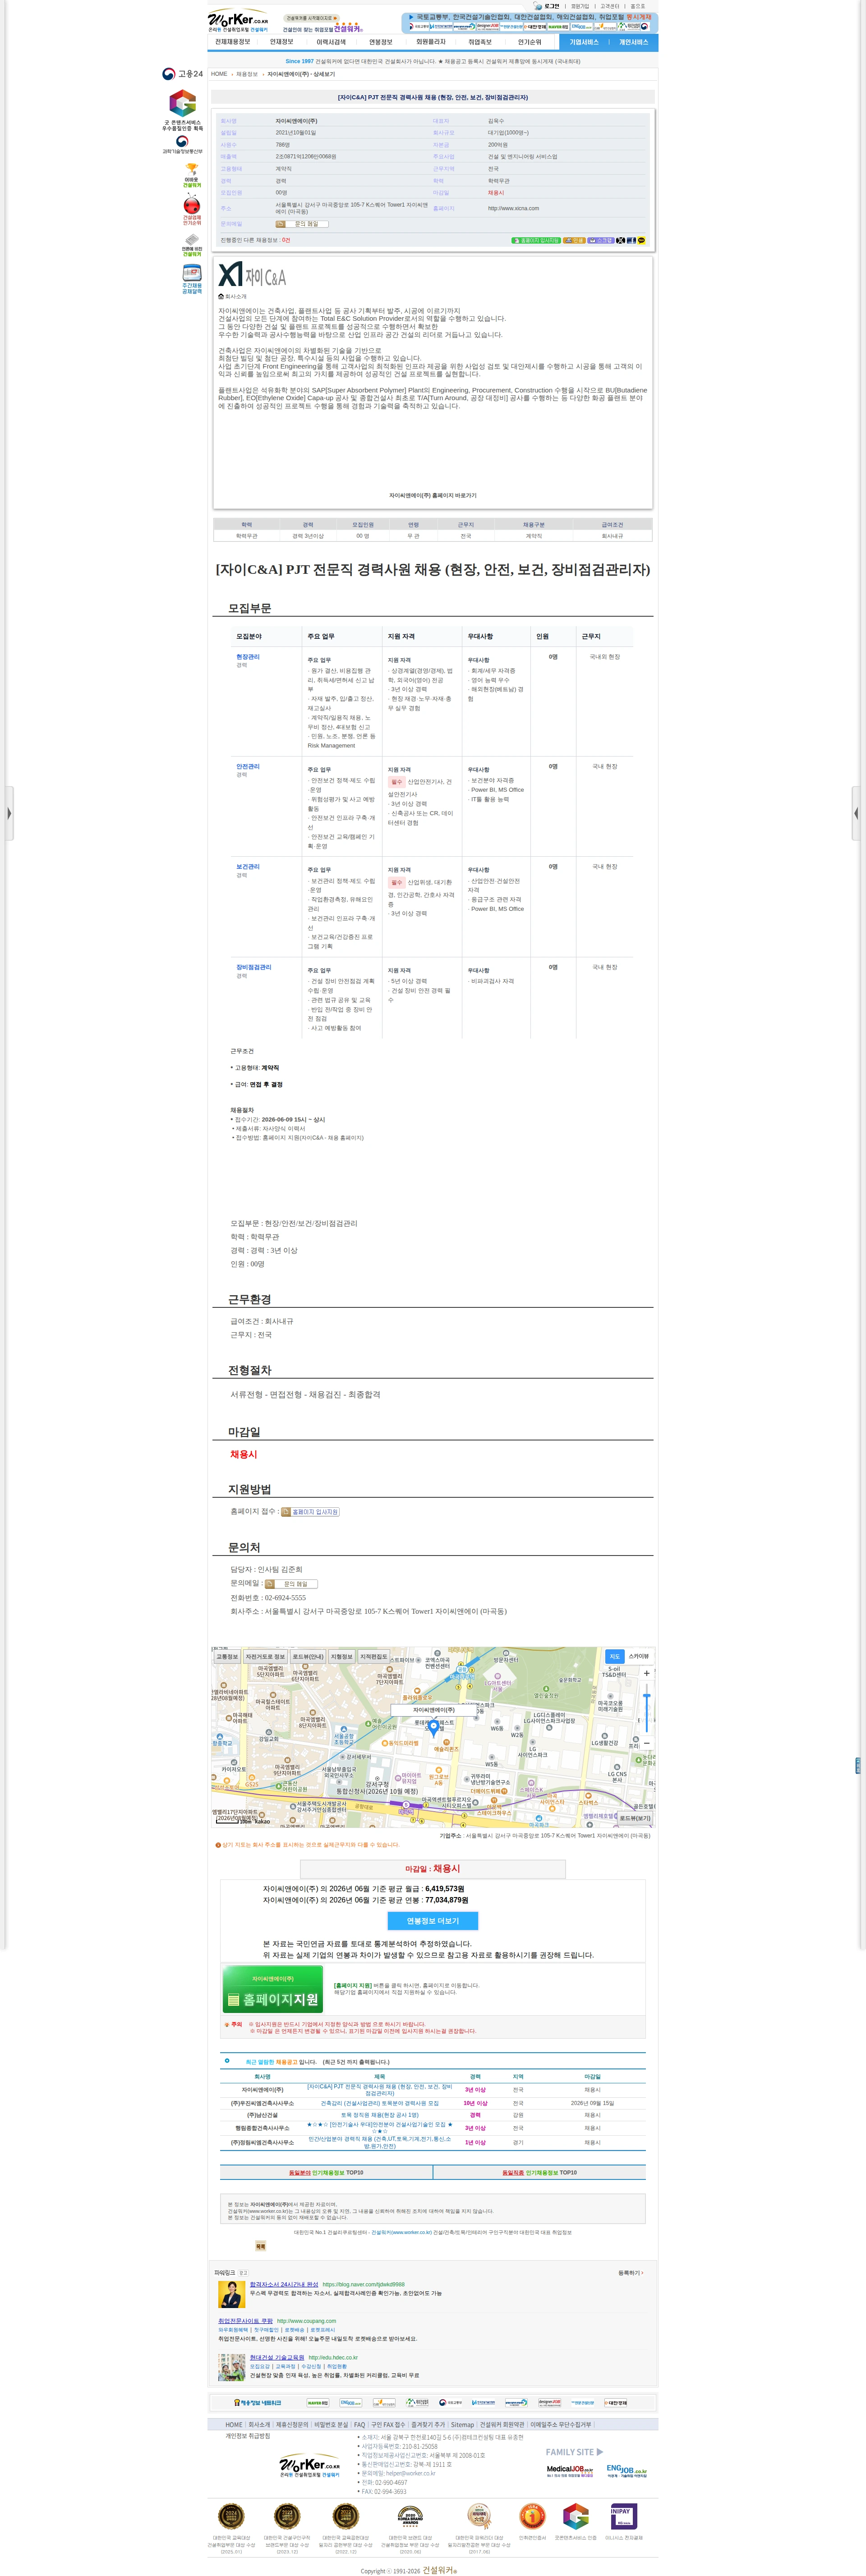Screen dimensions: 866x2576
Task: Click the 문의 메일 button in company info
Action: tap(302, 224)
